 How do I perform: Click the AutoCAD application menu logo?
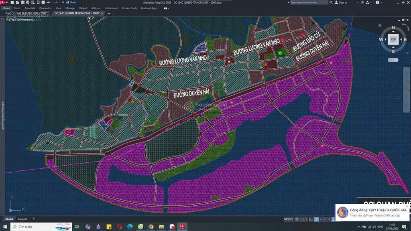click(4, 2)
